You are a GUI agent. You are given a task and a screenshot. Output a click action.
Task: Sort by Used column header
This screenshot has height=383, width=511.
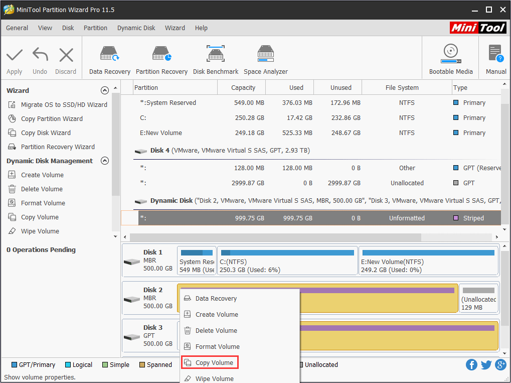pos(290,87)
